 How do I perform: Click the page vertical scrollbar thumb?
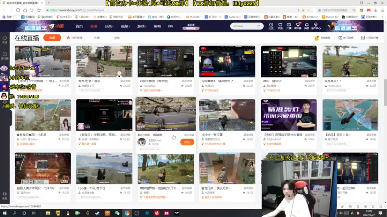[385, 92]
